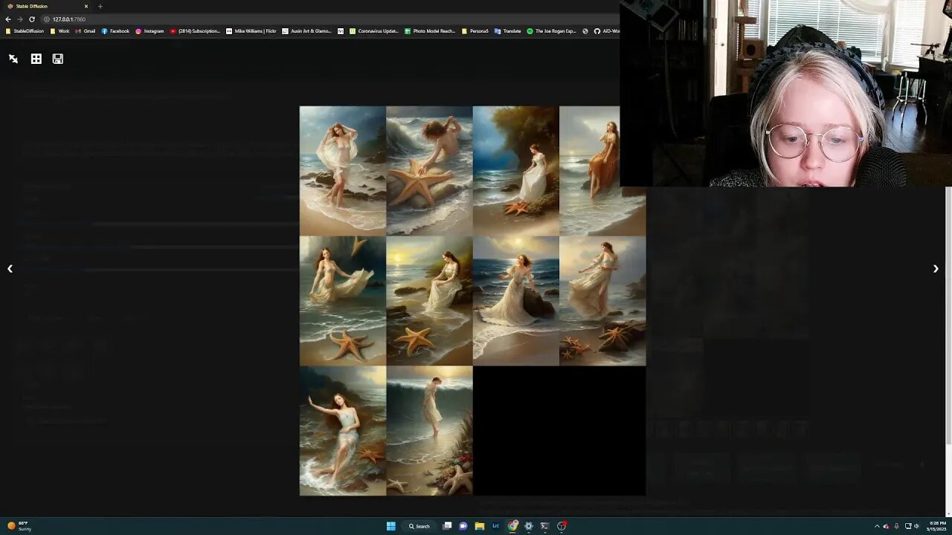Viewport: 952px width, 535px height.
Task: Open Task View from taskbar
Action: (447, 526)
